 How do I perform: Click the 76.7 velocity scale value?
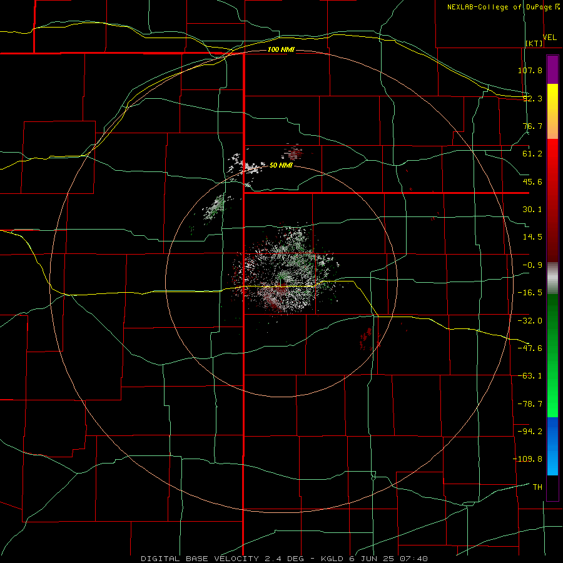[x=532, y=126]
